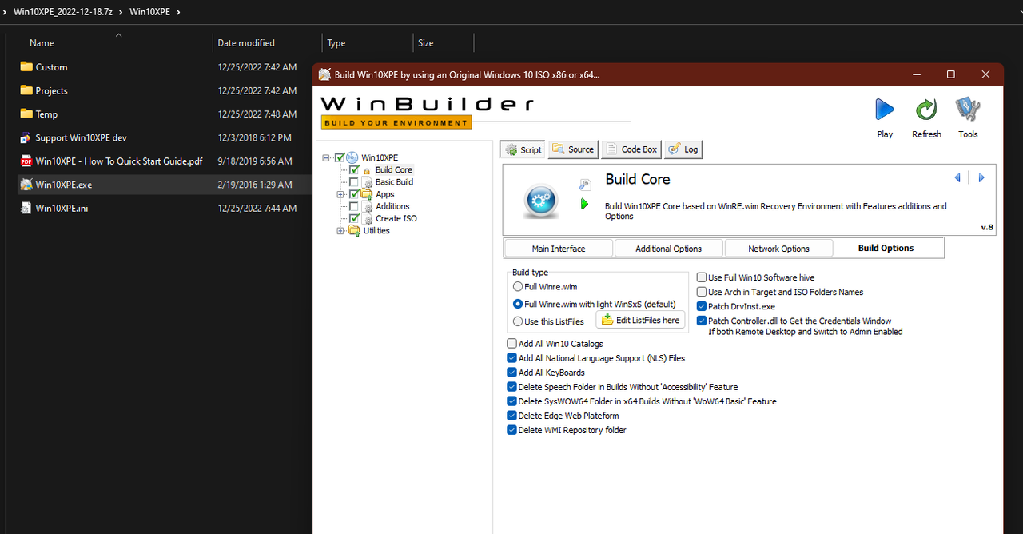Click the Custom folder icon in Explorer
Viewport: 1023px width, 534px height.
(x=26, y=67)
